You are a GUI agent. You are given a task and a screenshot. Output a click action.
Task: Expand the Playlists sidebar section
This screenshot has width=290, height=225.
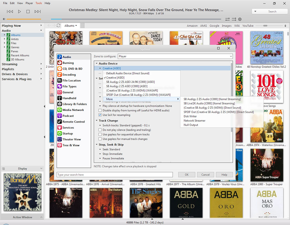click(x=41, y=69)
